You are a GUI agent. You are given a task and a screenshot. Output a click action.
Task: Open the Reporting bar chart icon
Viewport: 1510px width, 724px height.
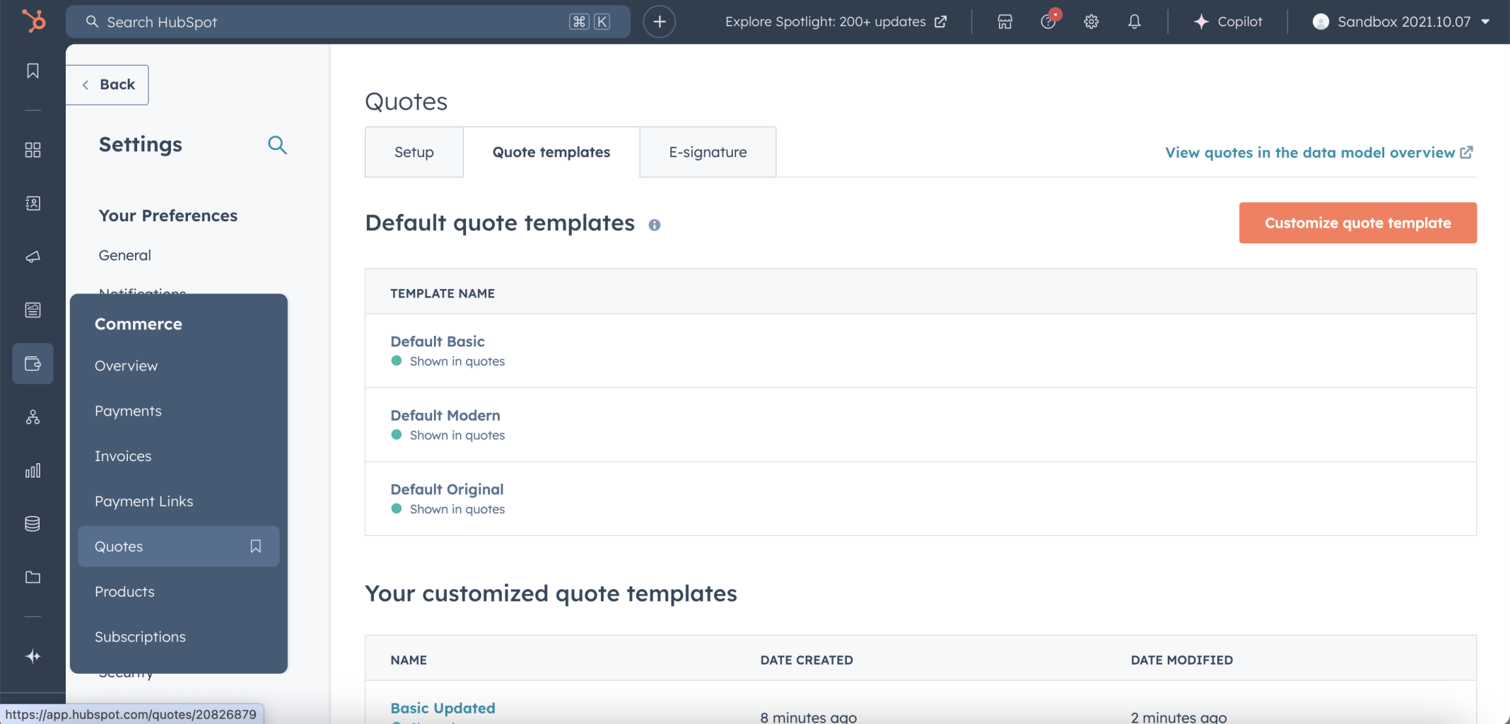pos(33,471)
